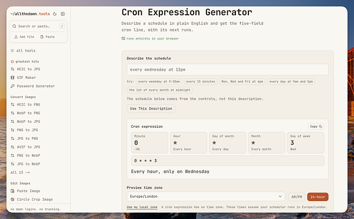The width and height of the screenshot is (354, 219).
Task: Copy the cron expression
Action: tap(316, 127)
